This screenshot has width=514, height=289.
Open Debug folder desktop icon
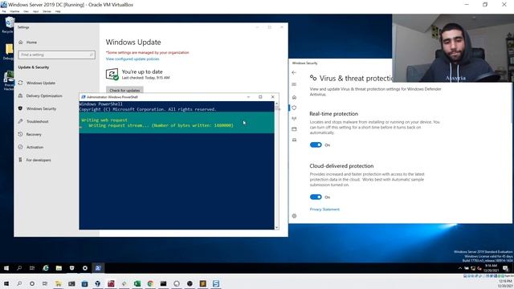(9, 51)
